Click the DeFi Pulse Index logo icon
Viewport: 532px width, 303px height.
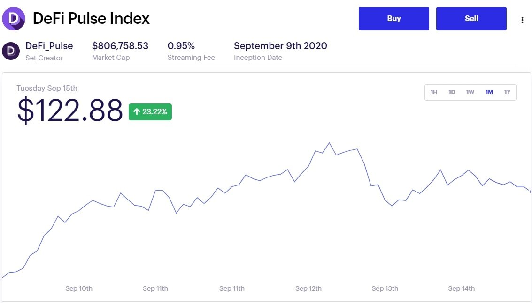tap(14, 19)
